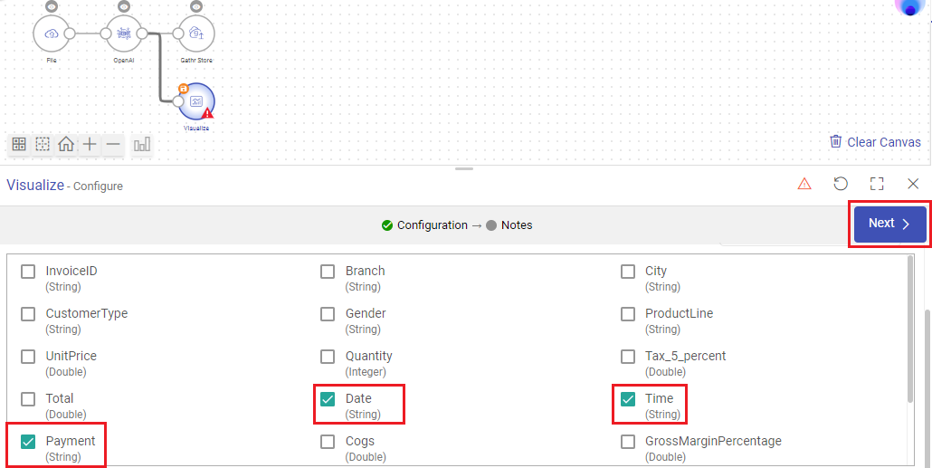The image size is (932, 468).
Task: Uncheck the Date column checkbox
Action: (x=328, y=399)
